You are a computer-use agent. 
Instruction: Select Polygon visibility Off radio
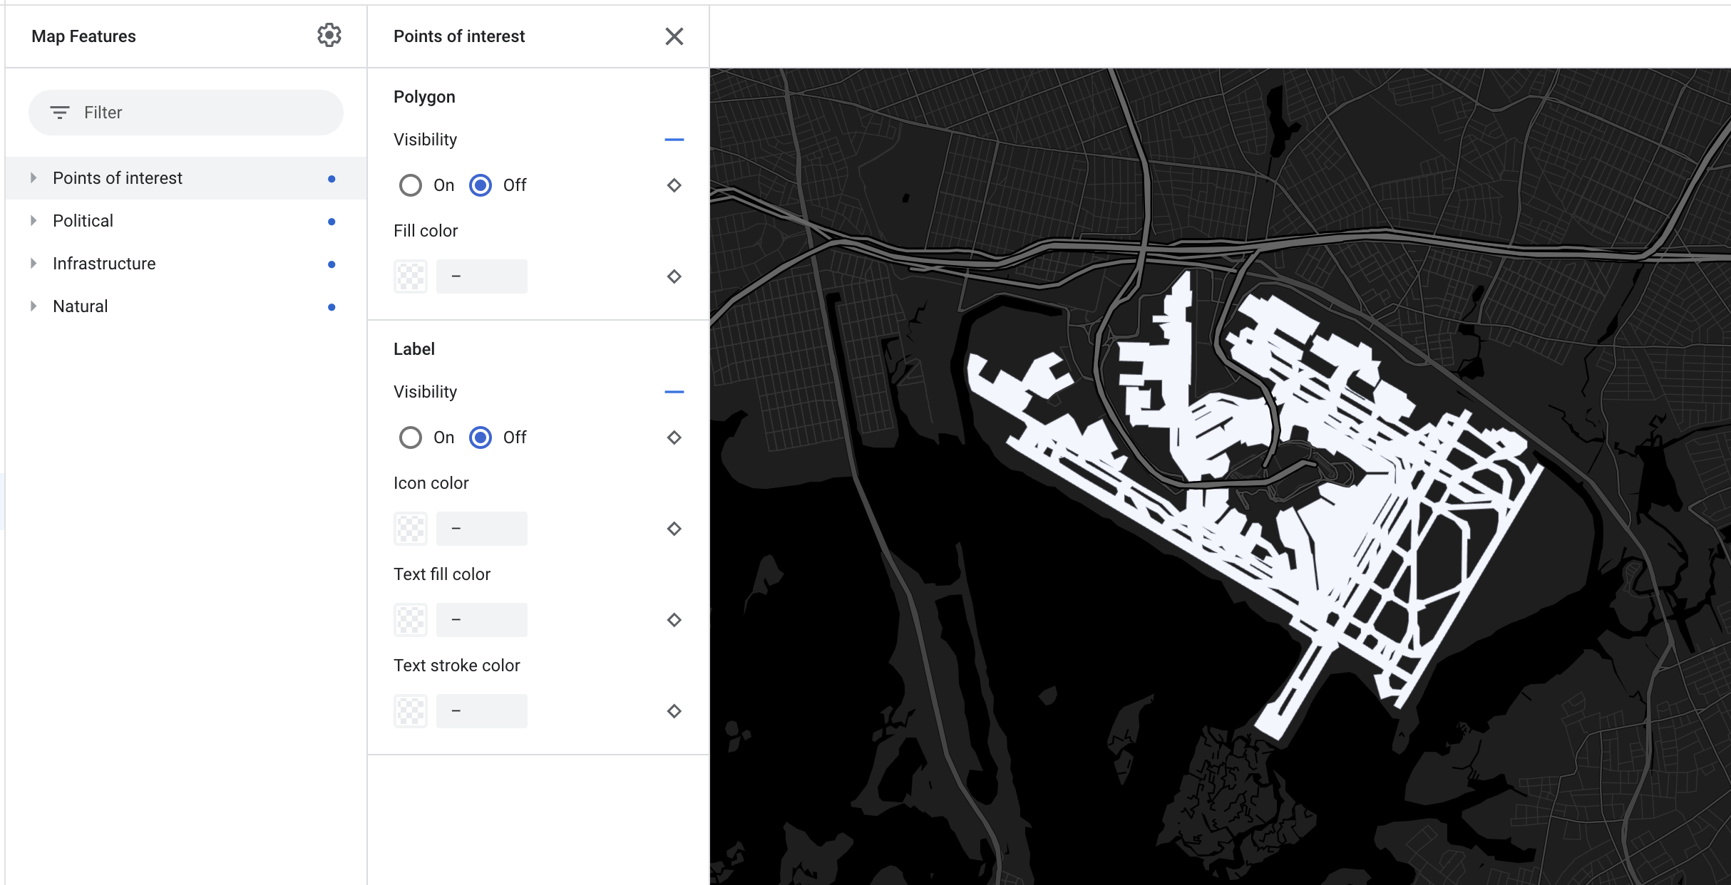[x=481, y=185]
